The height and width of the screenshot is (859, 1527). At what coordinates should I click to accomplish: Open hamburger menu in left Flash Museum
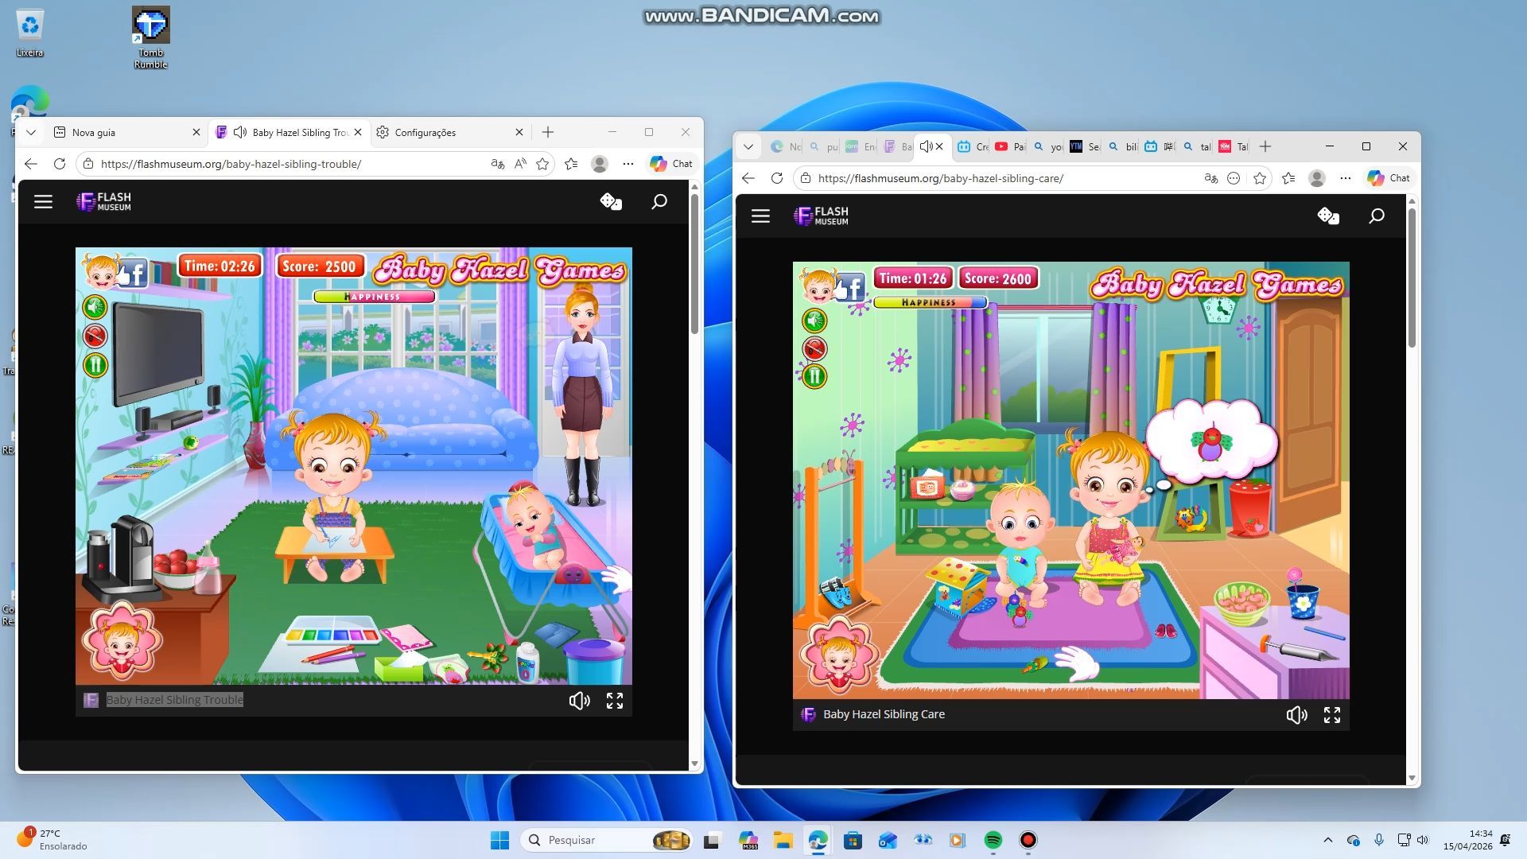[43, 201]
